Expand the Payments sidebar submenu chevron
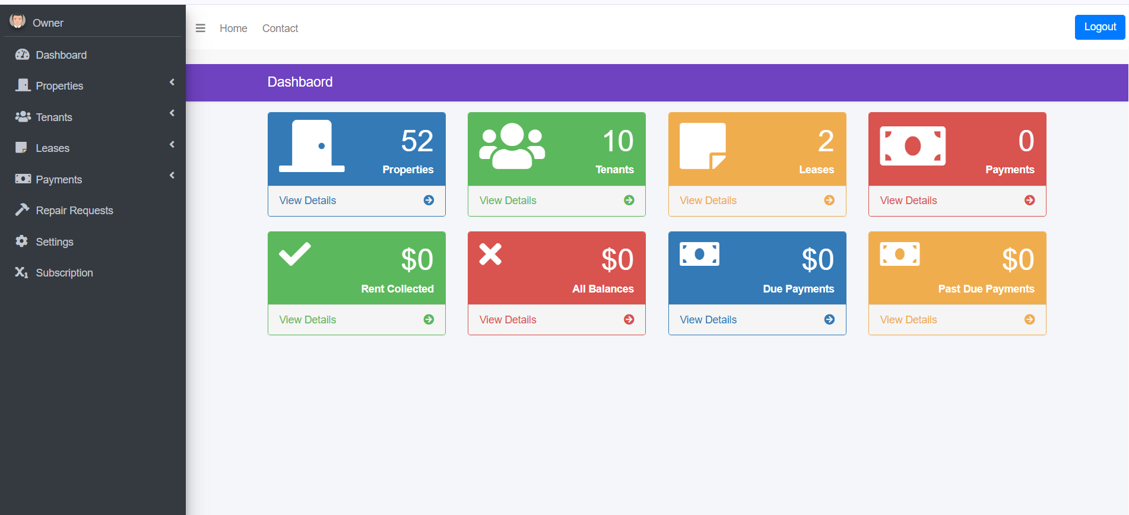Image resolution: width=1129 pixels, height=515 pixels. tap(172, 176)
